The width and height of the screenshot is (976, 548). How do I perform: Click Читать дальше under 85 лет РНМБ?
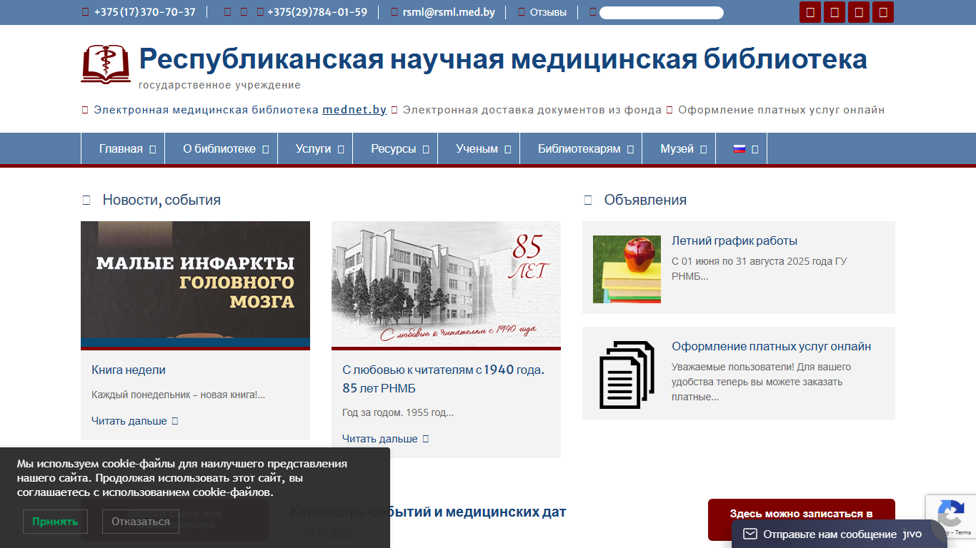point(380,439)
